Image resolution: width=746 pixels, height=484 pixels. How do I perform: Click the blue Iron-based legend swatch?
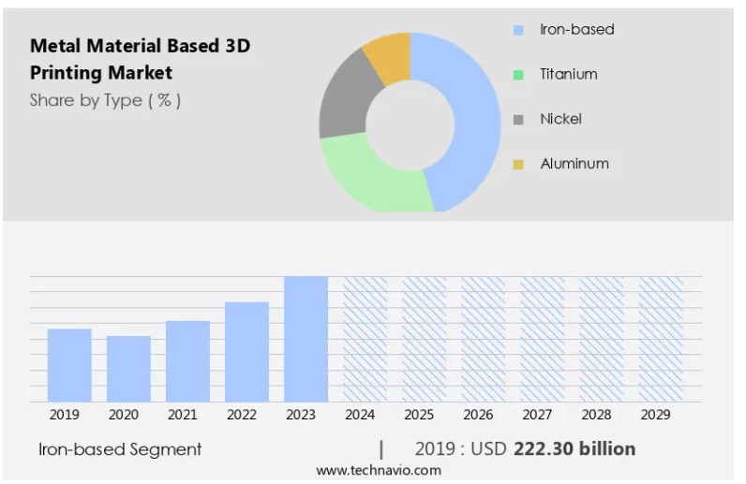(518, 30)
